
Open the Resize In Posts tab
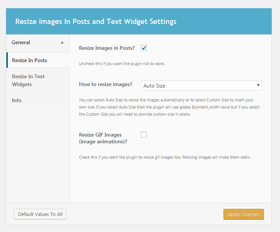(x=30, y=60)
